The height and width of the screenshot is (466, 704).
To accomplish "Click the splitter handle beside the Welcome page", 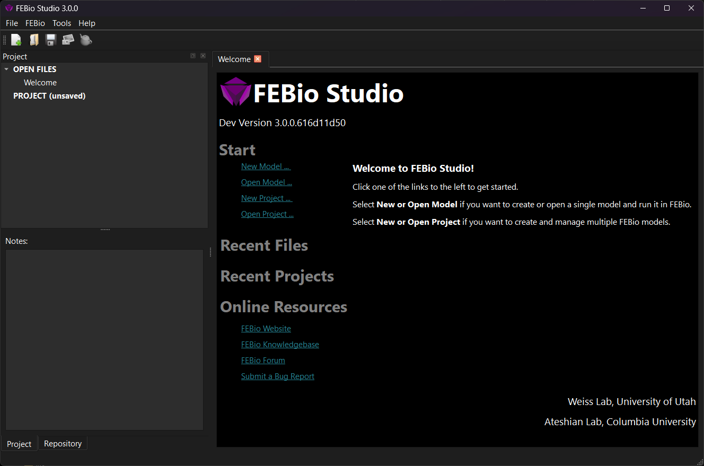I will [210, 253].
